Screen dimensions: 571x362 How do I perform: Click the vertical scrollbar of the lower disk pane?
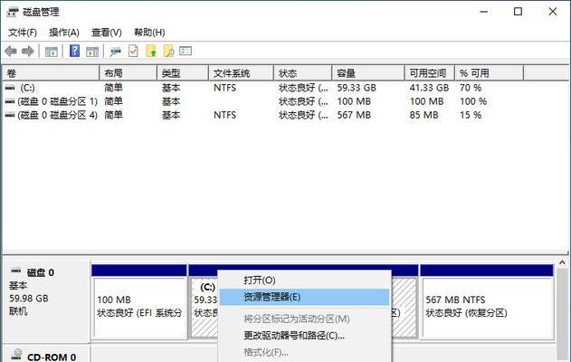pos(562,314)
